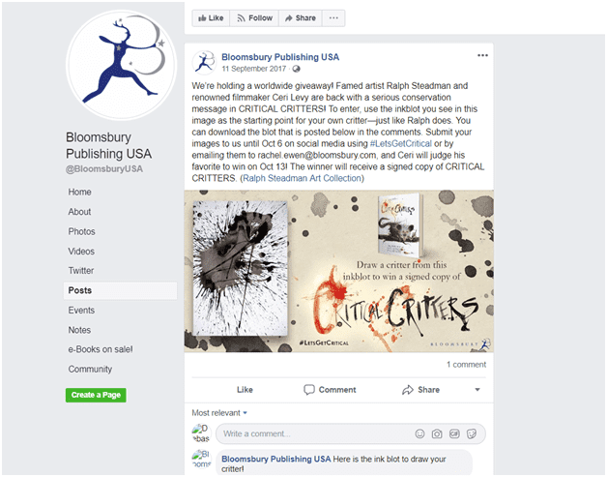This screenshot has width=607, height=477.
Task: Open the dropdown arrow beside post Share
Action: pos(477,390)
